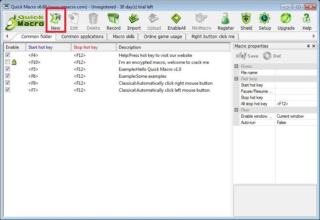The image size is (320, 220).
Task: Collapse the Basic properties section
Action: coord(237,66)
